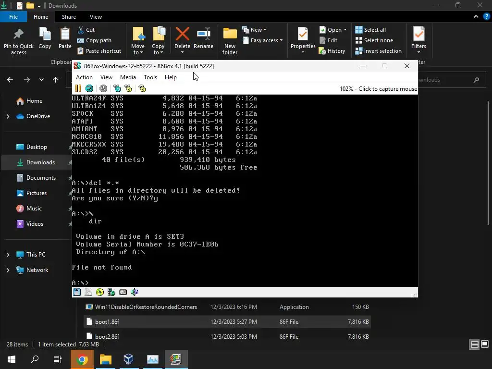This screenshot has width=492, height=369.
Task: Click Select none
Action: [x=374, y=40]
